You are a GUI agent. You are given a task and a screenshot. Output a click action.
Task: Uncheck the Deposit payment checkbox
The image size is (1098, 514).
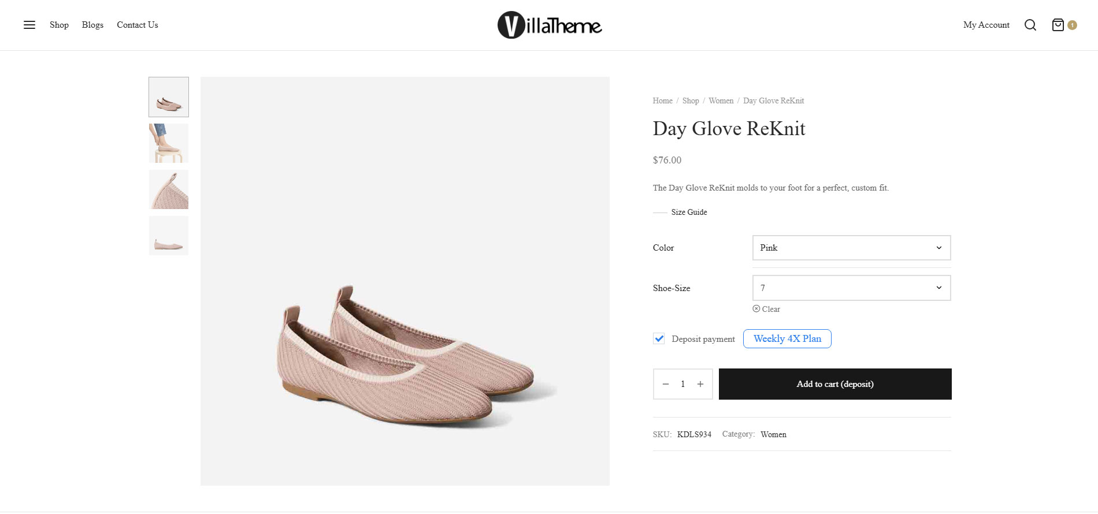(659, 339)
